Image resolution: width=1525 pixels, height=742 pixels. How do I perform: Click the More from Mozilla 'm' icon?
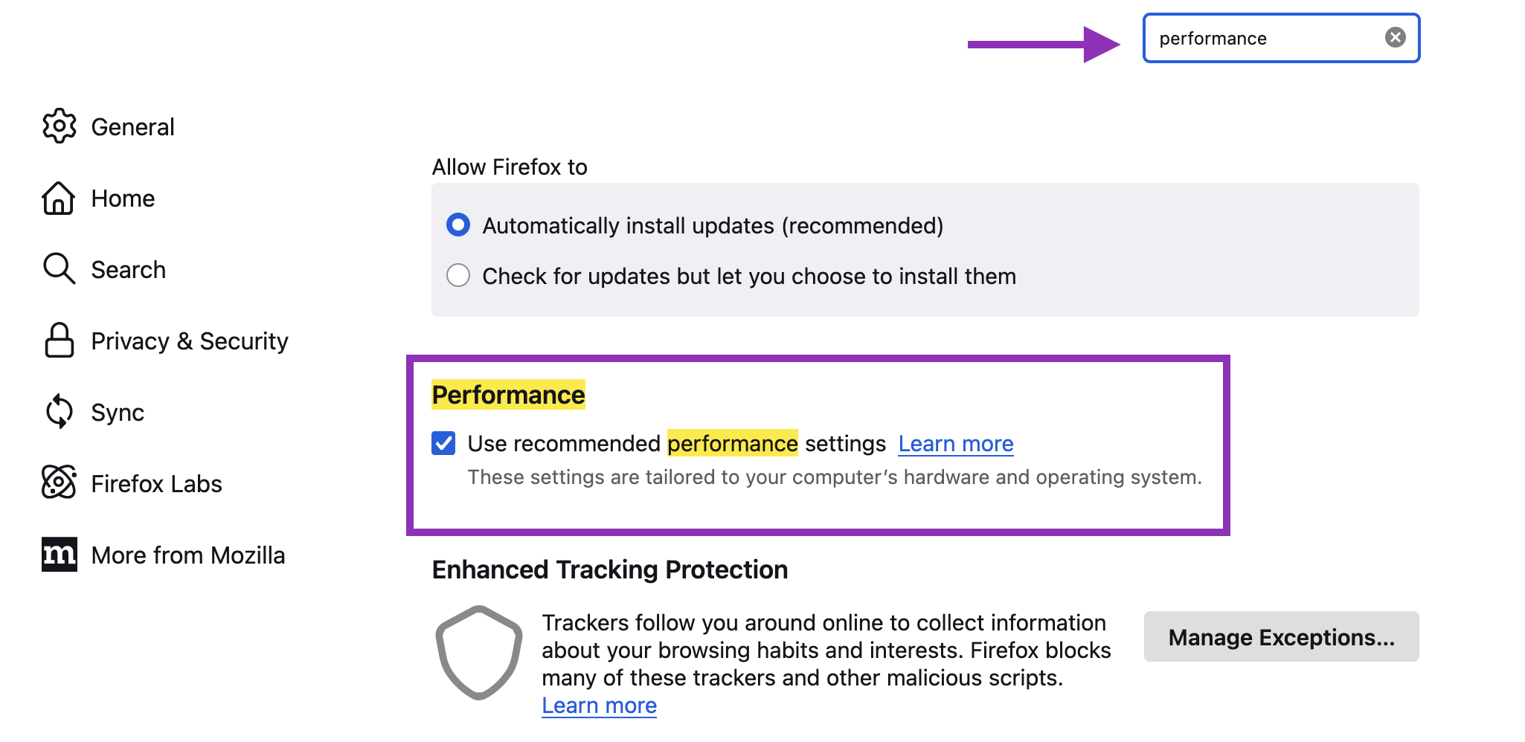(60, 554)
